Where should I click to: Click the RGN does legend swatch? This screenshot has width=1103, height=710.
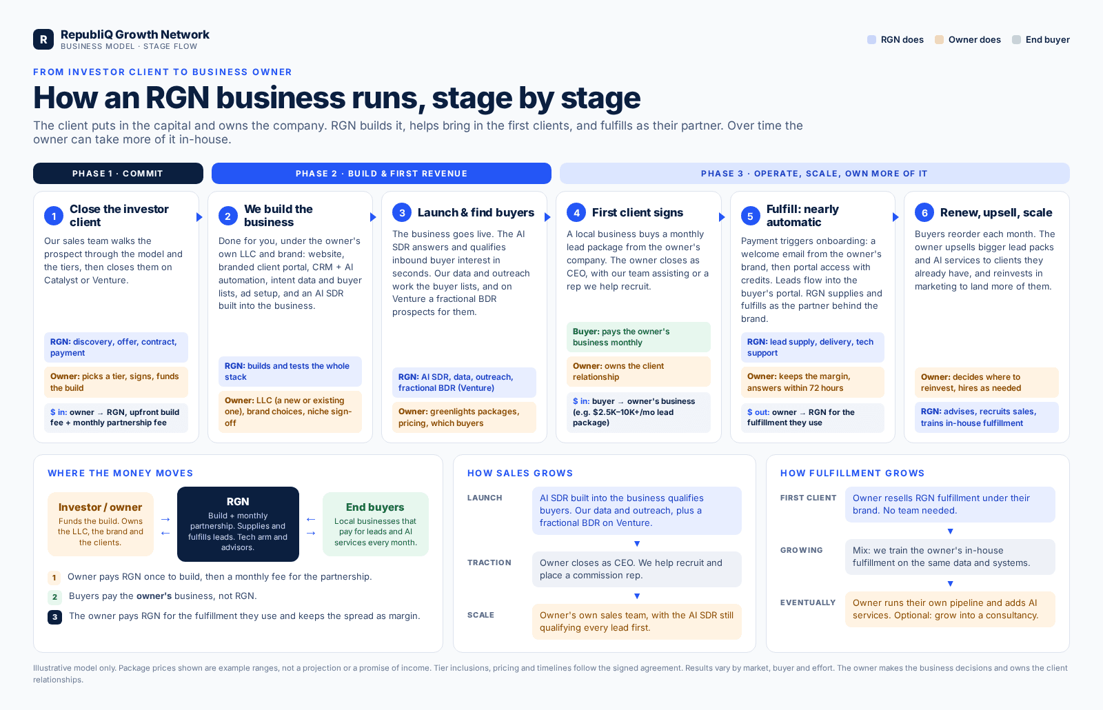pos(871,40)
